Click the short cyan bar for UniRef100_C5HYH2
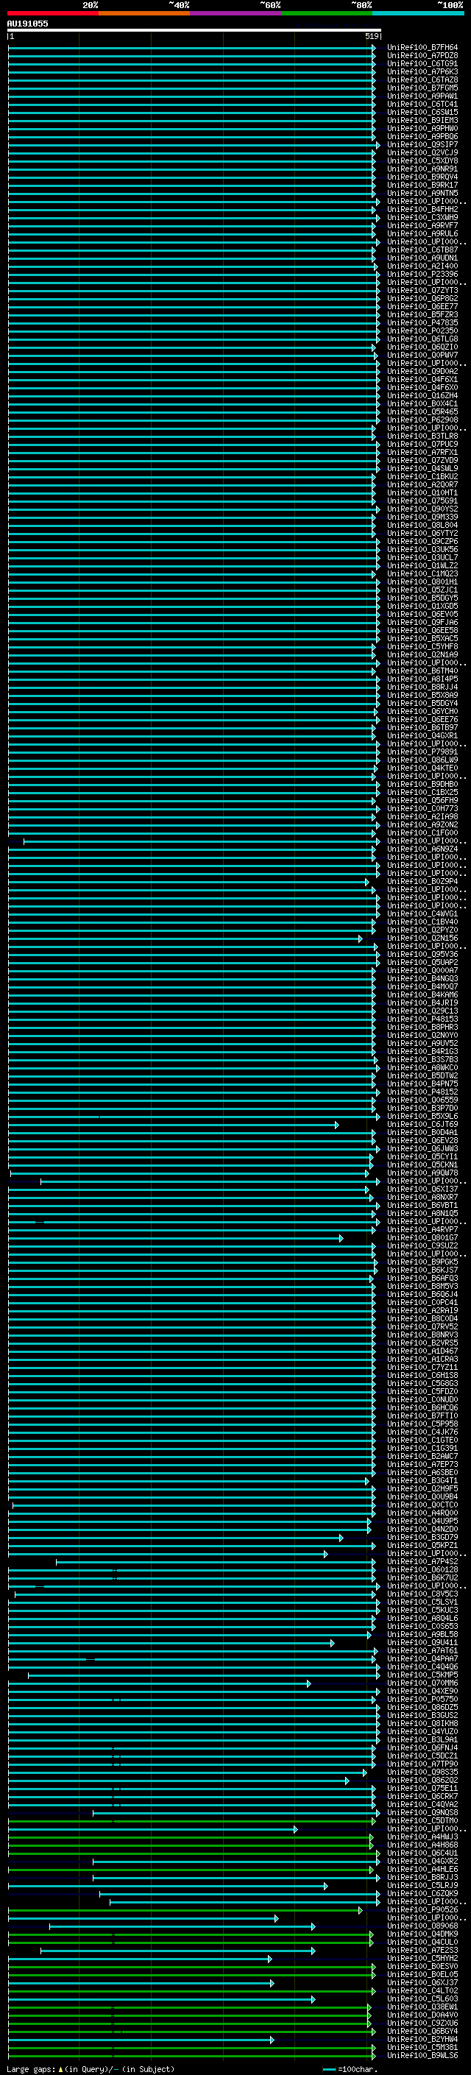Image resolution: width=471 pixels, height=2075 pixels. click(x=140, y=1959)
